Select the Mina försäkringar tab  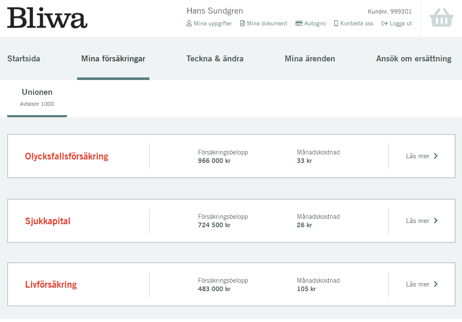click(113, 58)
